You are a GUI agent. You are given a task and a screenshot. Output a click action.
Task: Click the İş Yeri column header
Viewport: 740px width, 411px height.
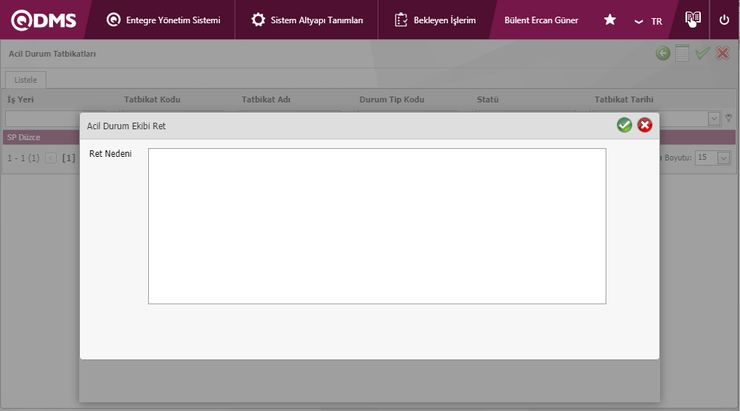coord(20,99)
